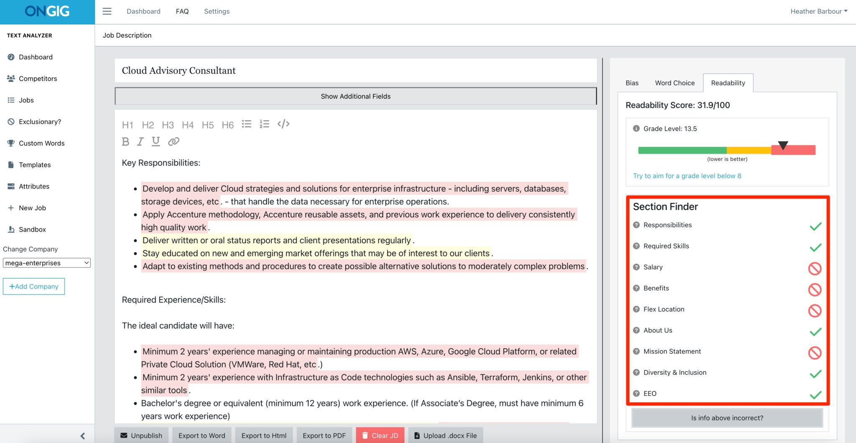Toggle bold formatting in the editor
Image resolution: width=856 pixels, height=443 pixels.
[125, 141]
